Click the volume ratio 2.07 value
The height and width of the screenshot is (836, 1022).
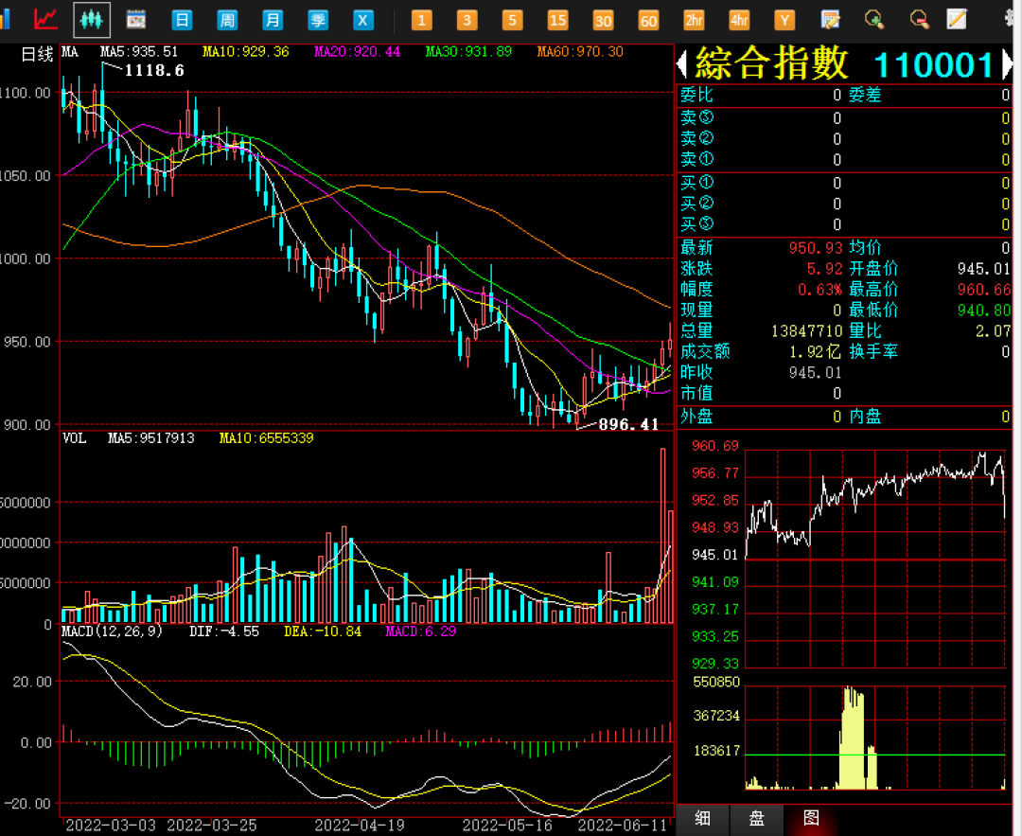[993, 331]
